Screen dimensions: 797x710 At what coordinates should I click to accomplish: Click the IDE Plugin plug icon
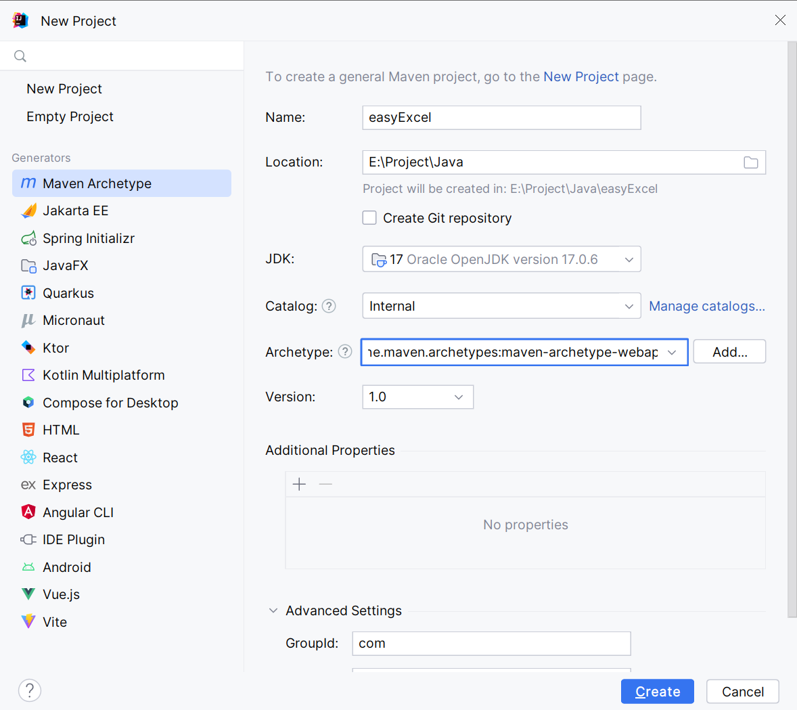coord(28,539)
